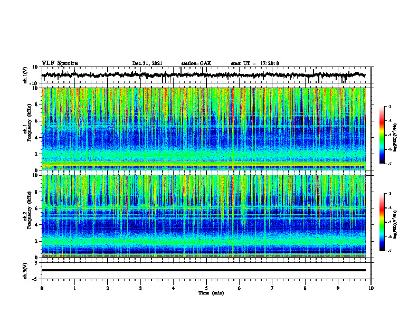Click the '-5' label on ch.2 colorbar
This screenshot has width=418, height=323.
point(389,222)
